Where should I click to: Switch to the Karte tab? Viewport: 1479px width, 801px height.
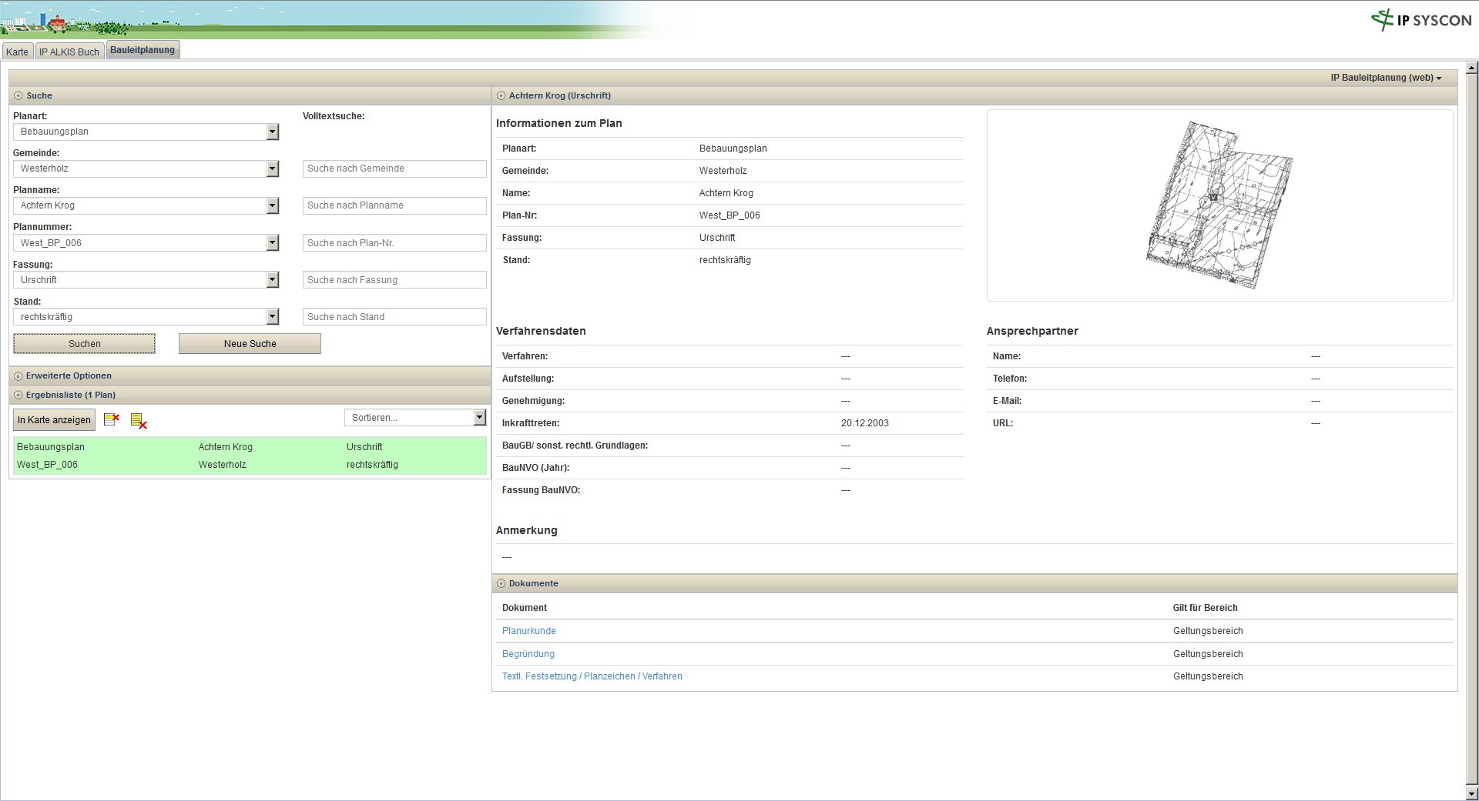pos(17,52)
